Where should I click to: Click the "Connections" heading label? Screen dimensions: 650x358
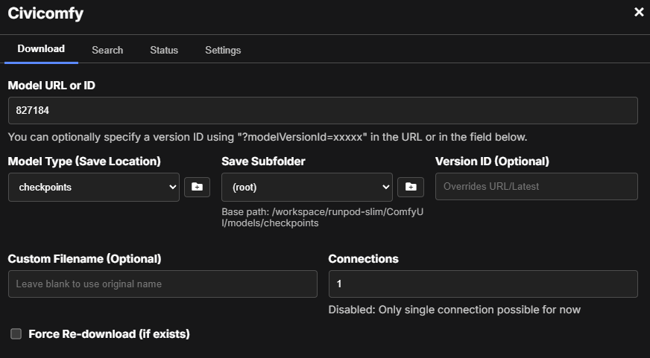[363, 259]
